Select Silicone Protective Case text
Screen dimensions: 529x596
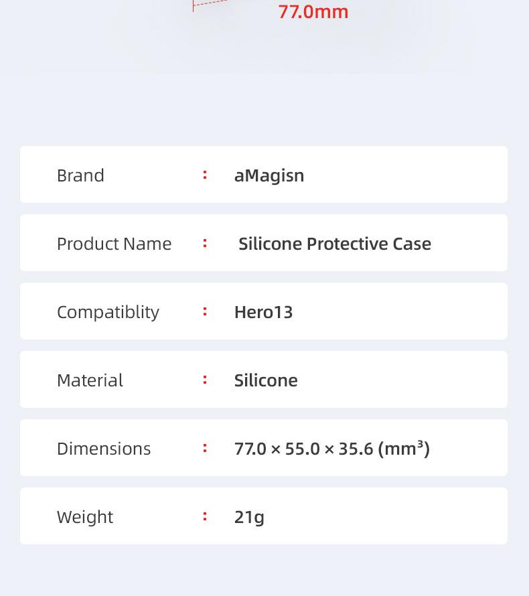(335, 244)
